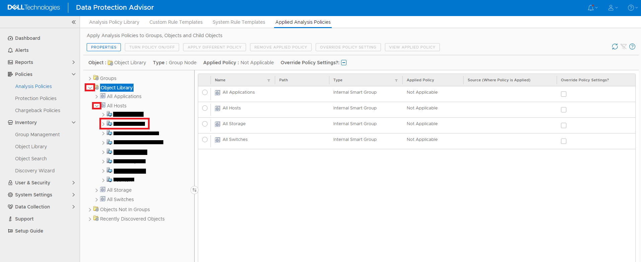Collapse the Object Library tree node
Screen dimensions: 641x262
pyautogui.click(x=90, y=88)
